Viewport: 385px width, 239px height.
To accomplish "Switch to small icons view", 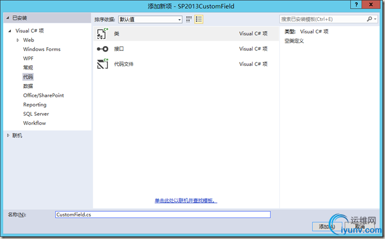I will [x=189, y=19].
